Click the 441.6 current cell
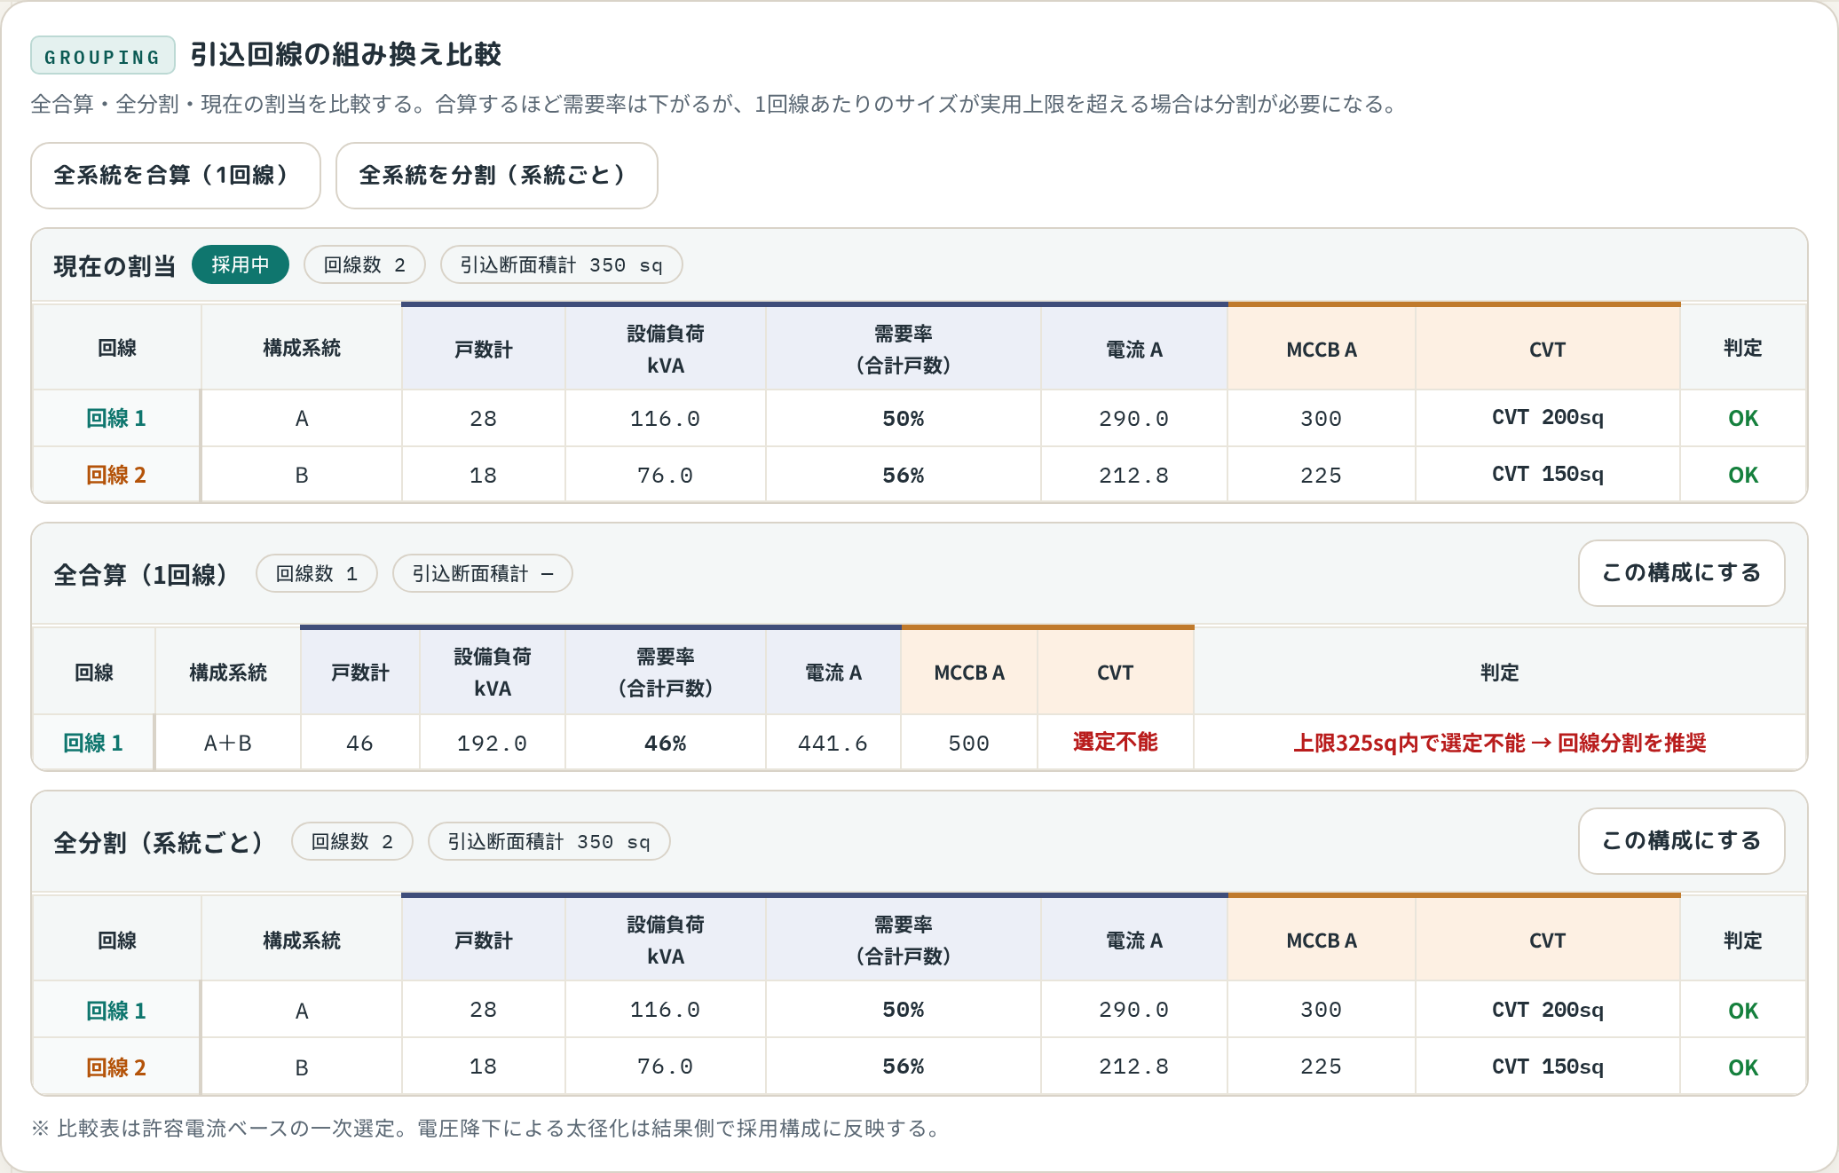This screenshot has height=1173, width=1839. (x=833, y=743)
